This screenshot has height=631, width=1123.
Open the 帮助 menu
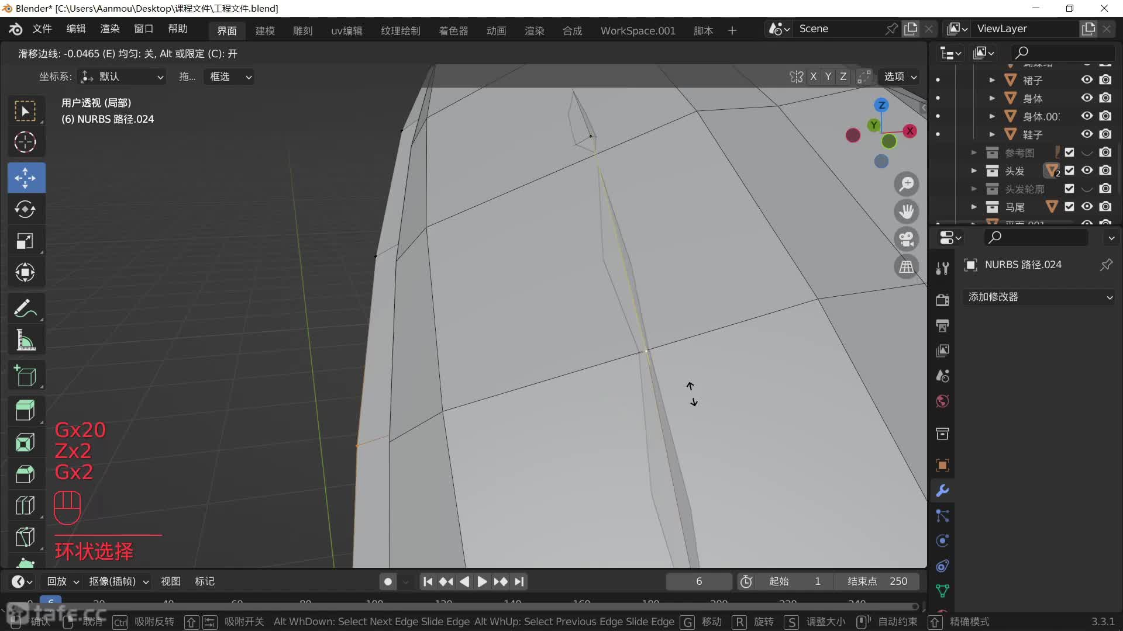point(178,29)
